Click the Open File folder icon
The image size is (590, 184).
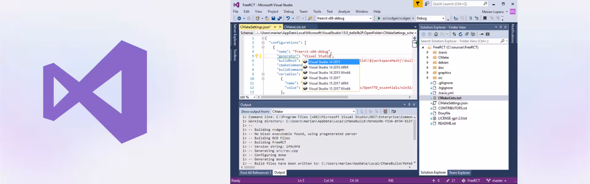pyautogui.click(x=267, y=18)
